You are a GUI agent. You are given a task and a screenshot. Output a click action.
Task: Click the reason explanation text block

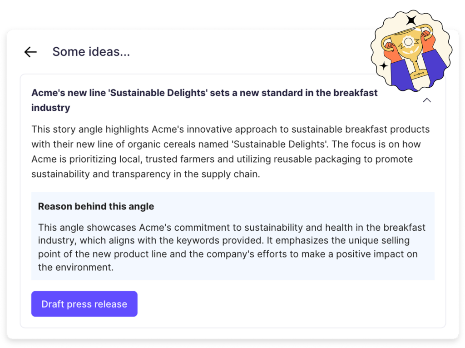coord(232,247)
